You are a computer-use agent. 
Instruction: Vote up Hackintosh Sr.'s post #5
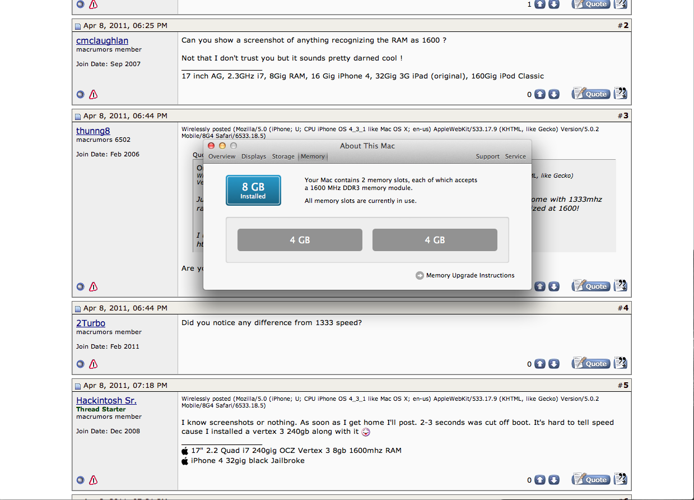pyautogui.click(x=540, y=480)
